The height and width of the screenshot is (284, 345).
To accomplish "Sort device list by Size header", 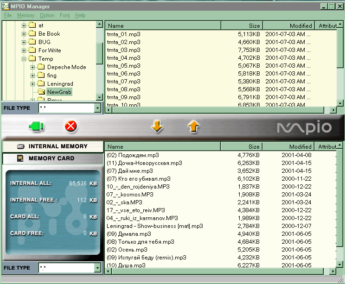I will point(242,146).
